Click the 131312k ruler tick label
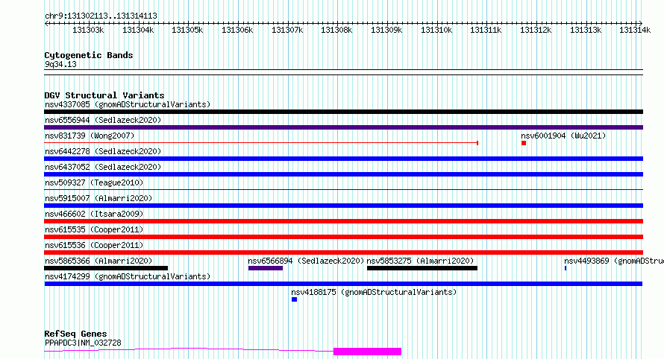This screenshot has height=359, width=664. (536, 30)
